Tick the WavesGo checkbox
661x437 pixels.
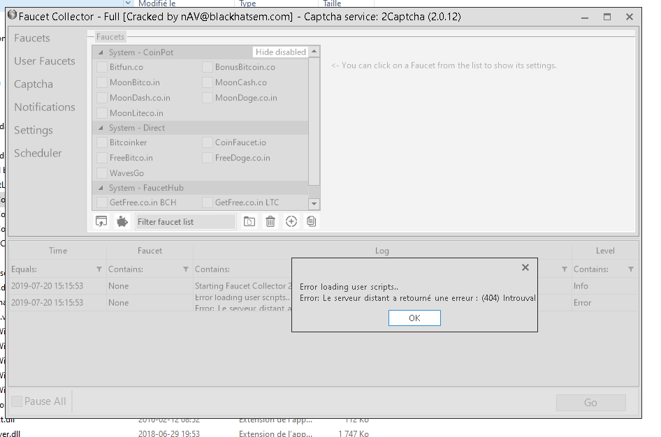101,173
